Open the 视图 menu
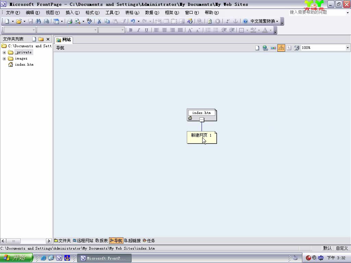The image size is (351, 263). (x=52, y=13)
